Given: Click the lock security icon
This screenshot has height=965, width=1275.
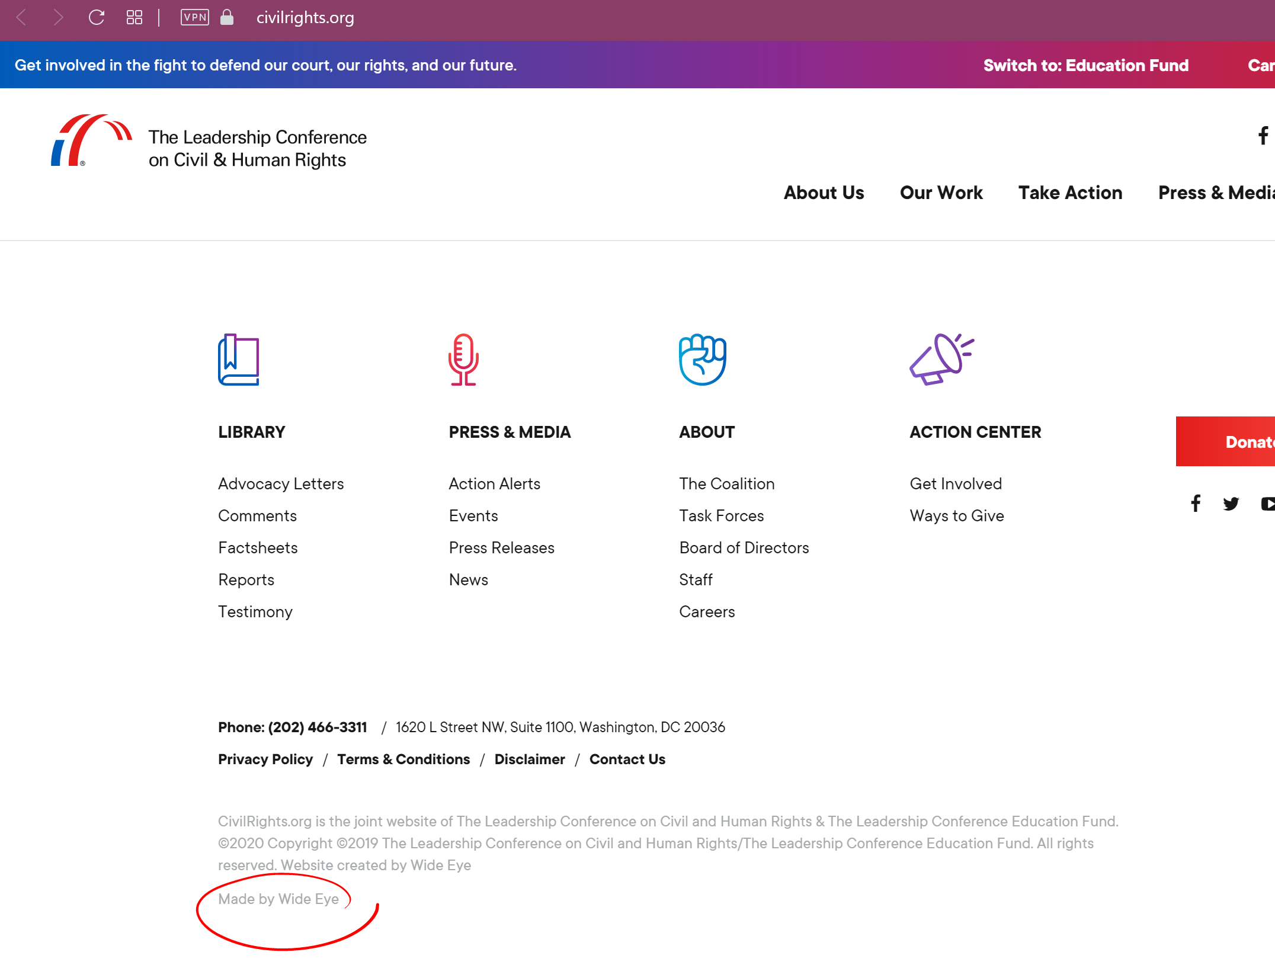Looking at the screenshot, I should tap(227, 18).
